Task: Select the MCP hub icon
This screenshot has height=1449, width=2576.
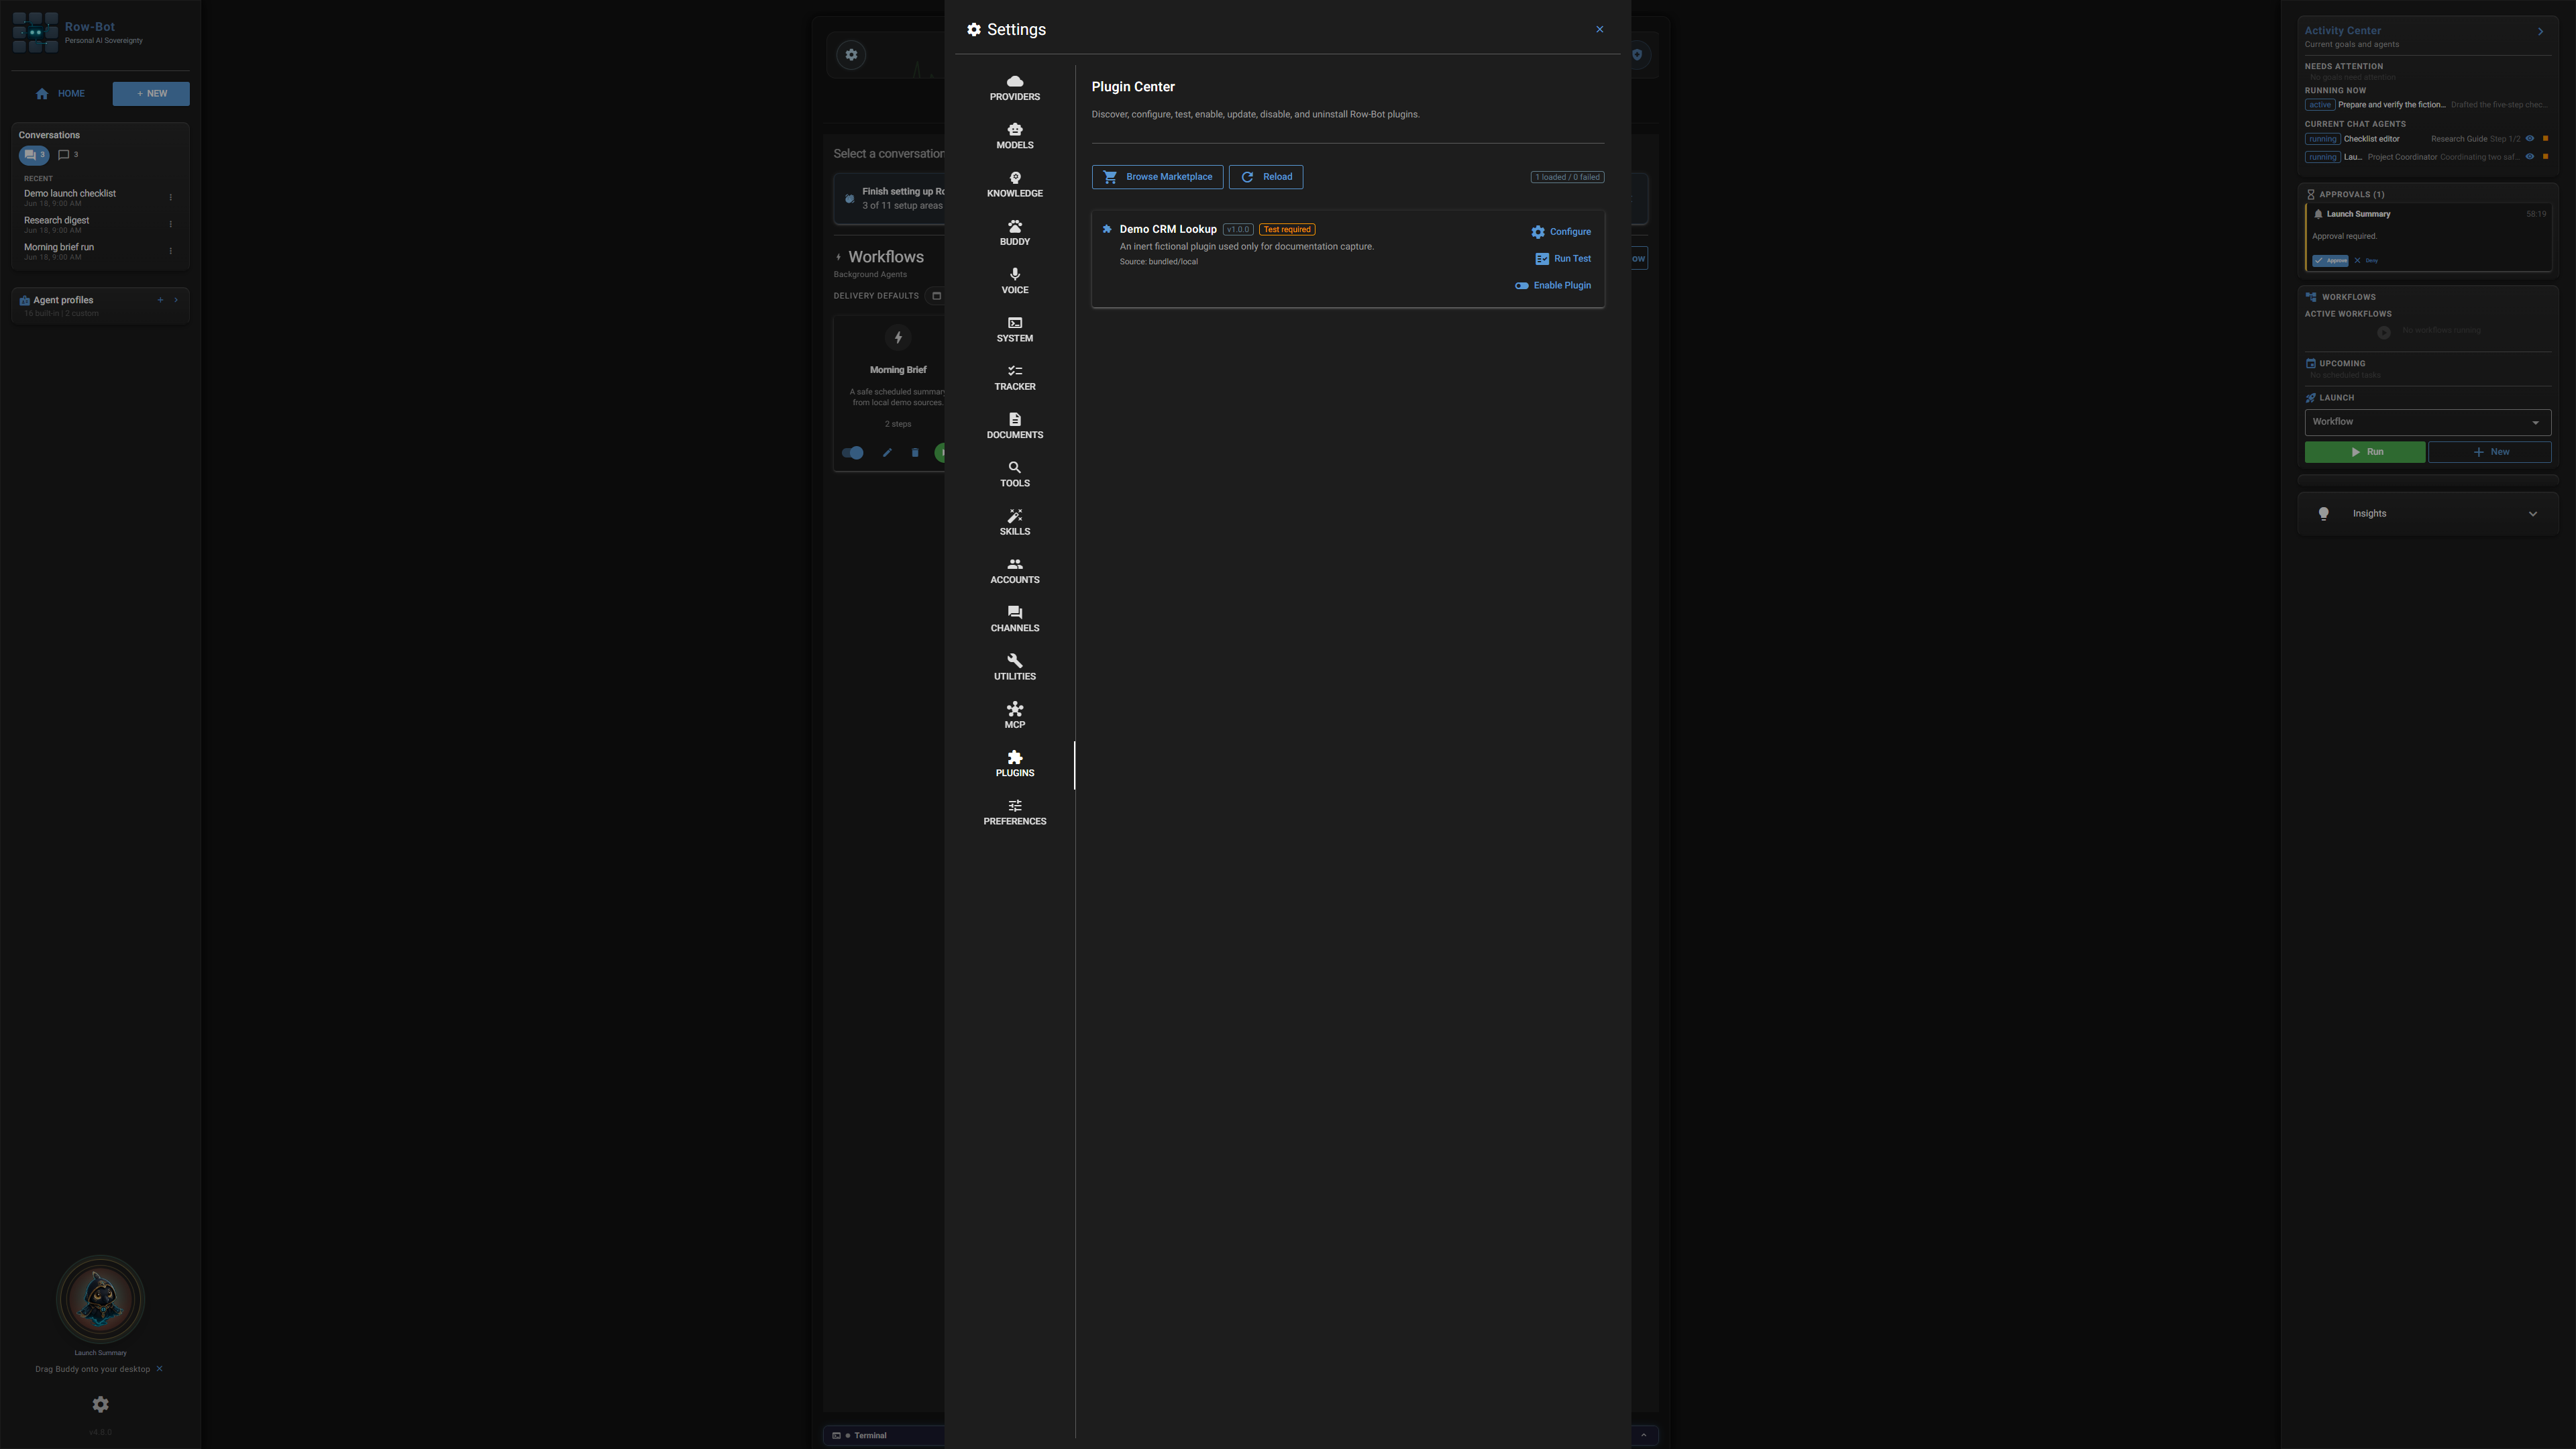Action: [1014, 709]
